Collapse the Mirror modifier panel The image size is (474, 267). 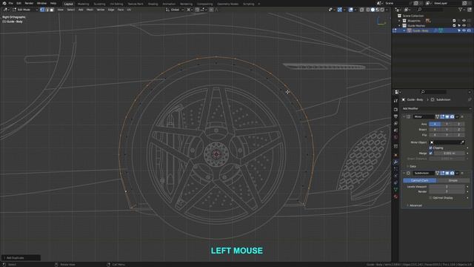(x=404, y=116)
